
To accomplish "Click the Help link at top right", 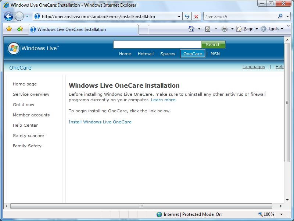I will [x=280, y=67].
